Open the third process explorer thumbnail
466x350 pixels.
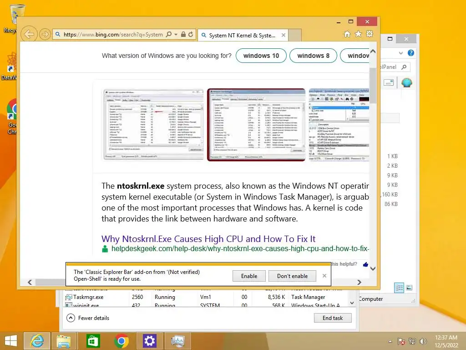[x=339, y=125]
